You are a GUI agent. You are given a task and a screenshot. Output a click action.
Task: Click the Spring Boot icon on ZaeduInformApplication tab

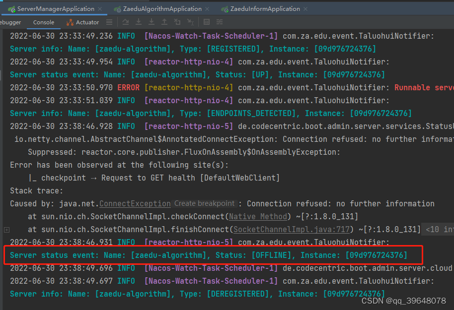[225, 9]
